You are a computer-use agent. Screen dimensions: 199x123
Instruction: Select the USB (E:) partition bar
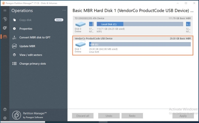[x=140, y=44]
